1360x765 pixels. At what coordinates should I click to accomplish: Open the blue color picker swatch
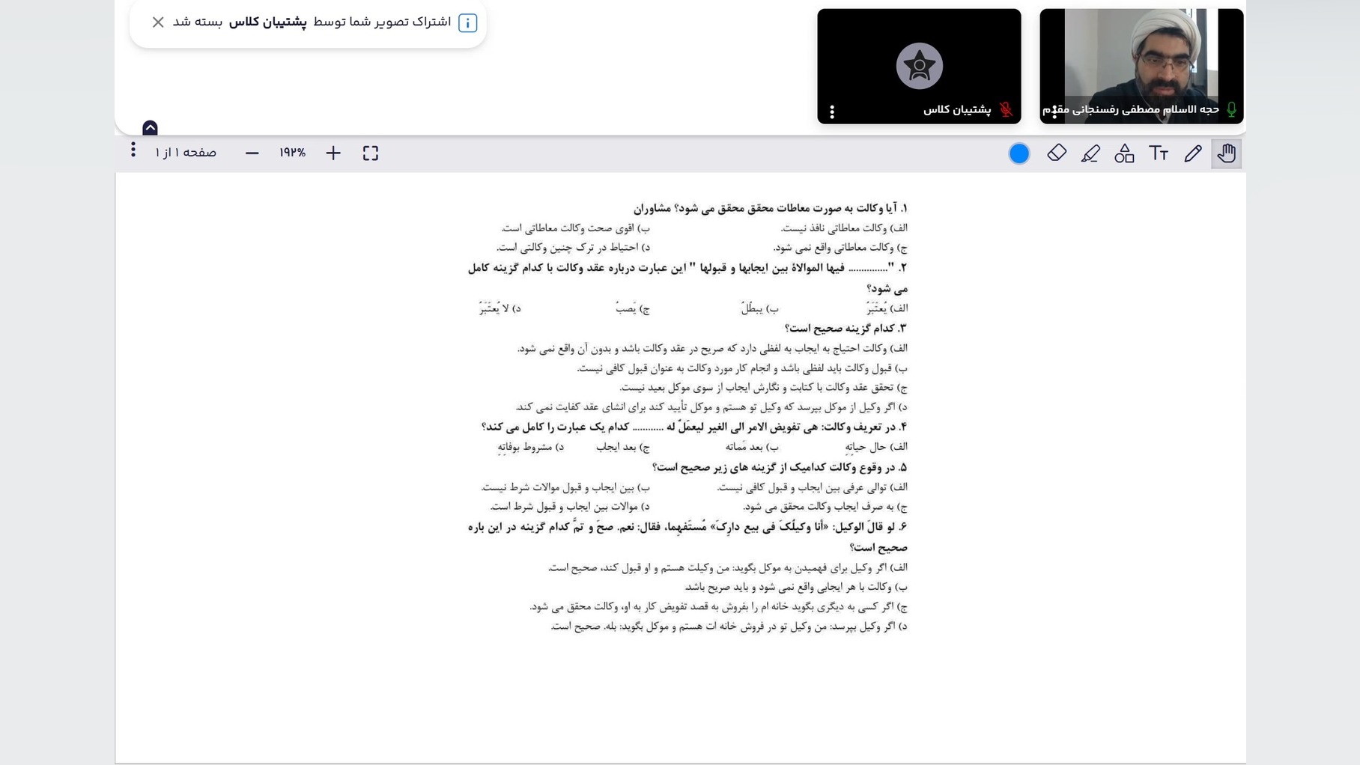(1019, 153)
